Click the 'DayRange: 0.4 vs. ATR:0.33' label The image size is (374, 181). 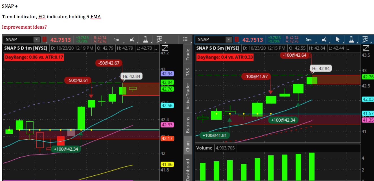click(x=225, y=58)
